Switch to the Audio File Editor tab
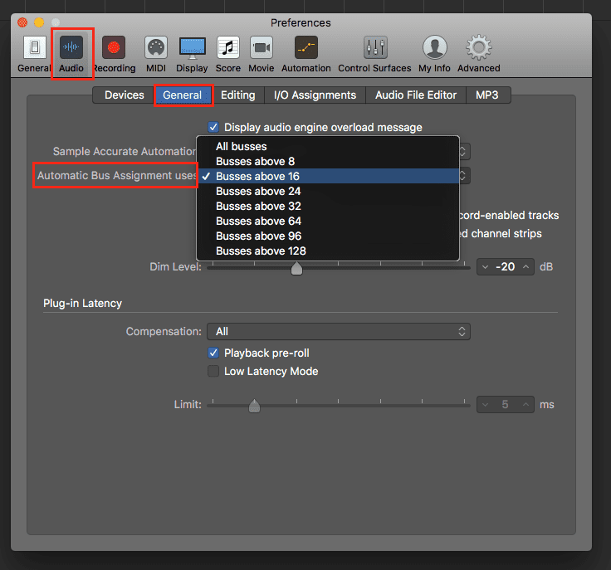The width and height of the screenshot is (611, 570). click(416, 95)
